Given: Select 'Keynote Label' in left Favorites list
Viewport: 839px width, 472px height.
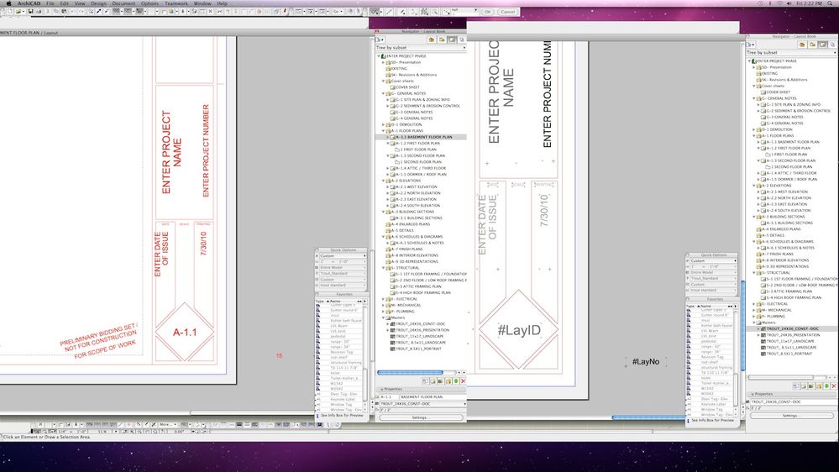Looking at the screenshot, I should 343,399.
